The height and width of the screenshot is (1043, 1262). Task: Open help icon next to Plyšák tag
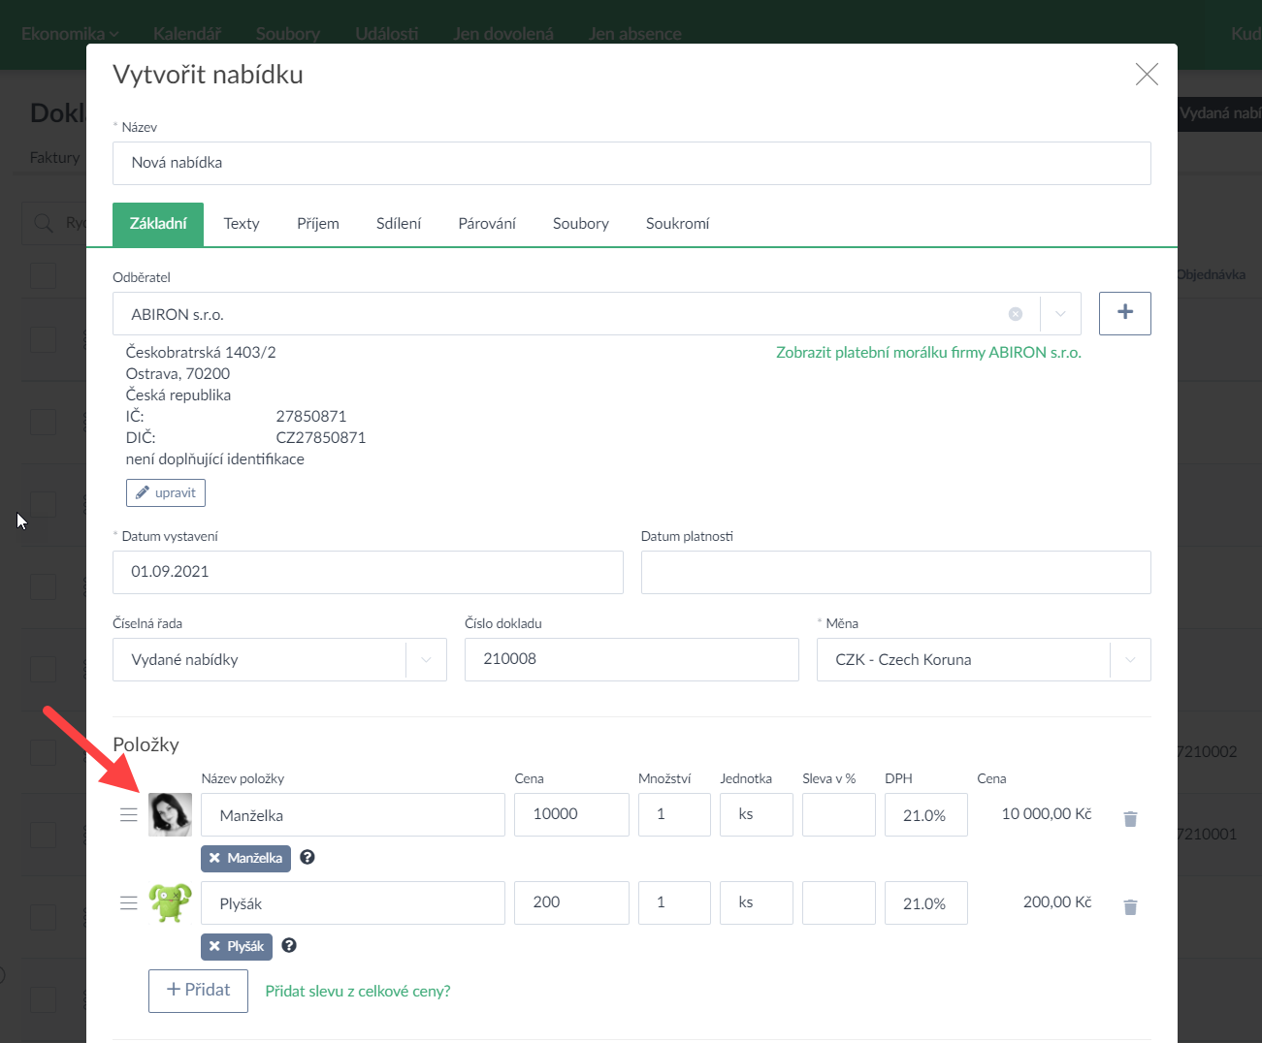coord(289,945)
